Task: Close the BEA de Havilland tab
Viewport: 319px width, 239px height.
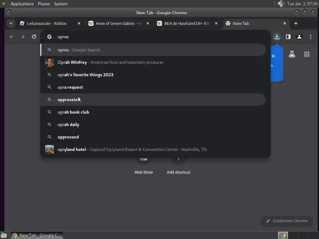Action: [x=216, y=23]
